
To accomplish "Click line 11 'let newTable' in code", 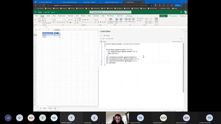I will (111, 63).
